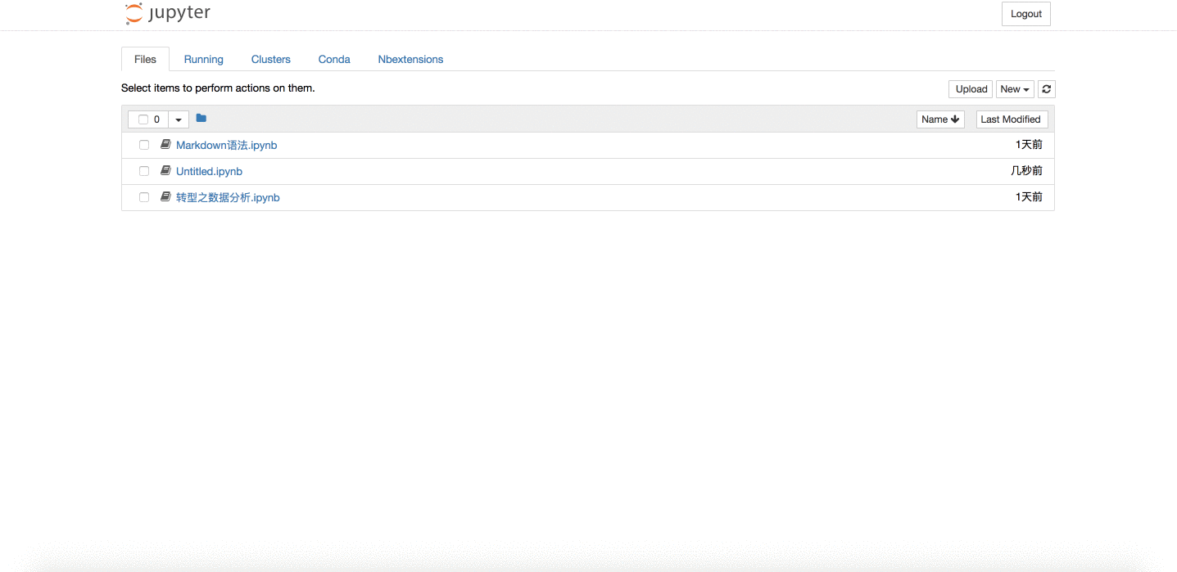Click the notebook icon beside 转型之数据分析.ipynb
The height and width of the screenshot is (572, 1177).
click(x=165, y=196)
